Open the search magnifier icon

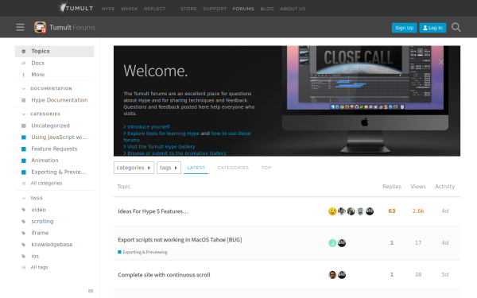click(x=456, y=27)
